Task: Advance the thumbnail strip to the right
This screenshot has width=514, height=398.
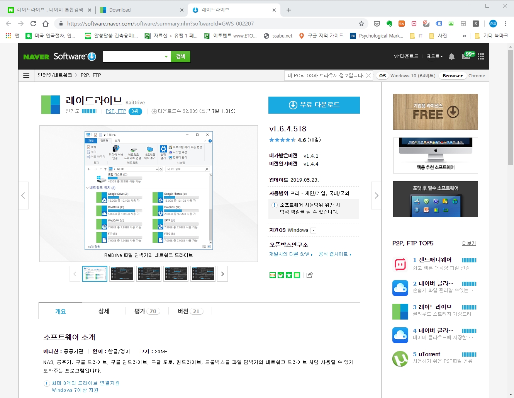Action: (222, 274)
